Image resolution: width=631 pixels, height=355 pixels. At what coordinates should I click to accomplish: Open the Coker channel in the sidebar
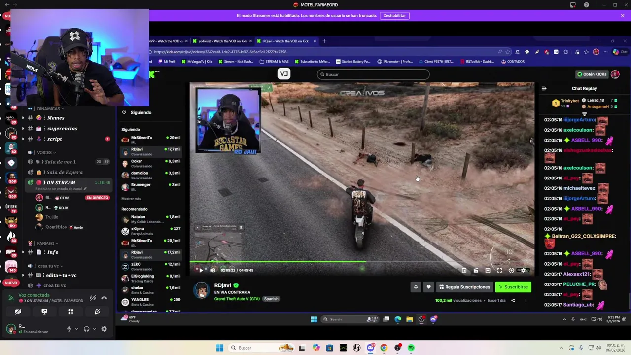click(x=151, y=163)
